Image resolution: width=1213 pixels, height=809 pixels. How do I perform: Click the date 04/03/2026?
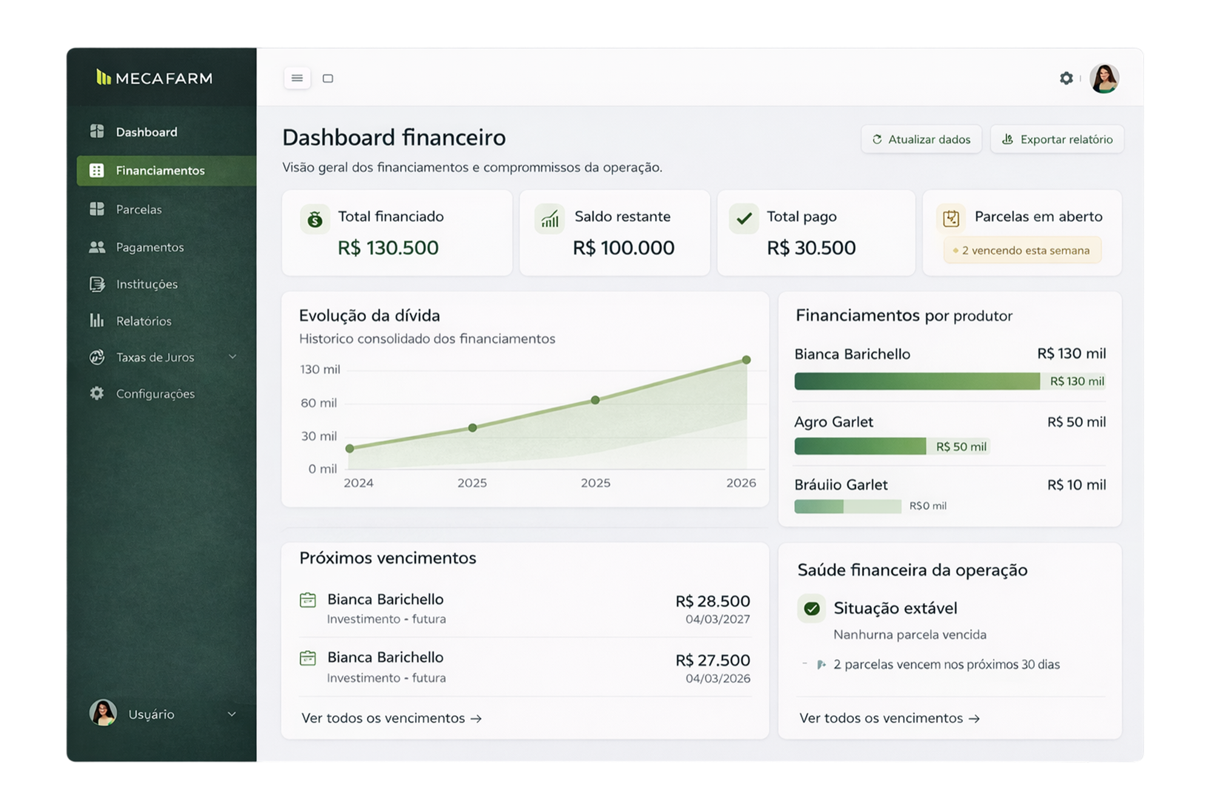tap(718, 679)
